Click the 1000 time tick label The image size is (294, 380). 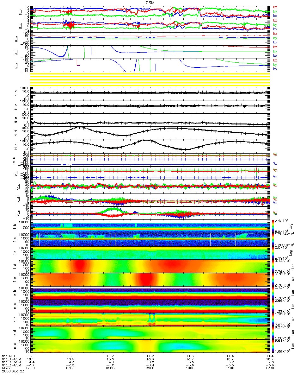[x=190, y=369]
